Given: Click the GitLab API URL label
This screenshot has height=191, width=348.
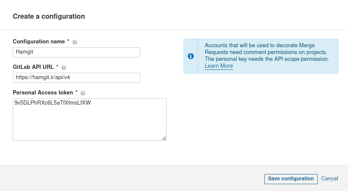Looking at the screenshot, I should 33,67.
